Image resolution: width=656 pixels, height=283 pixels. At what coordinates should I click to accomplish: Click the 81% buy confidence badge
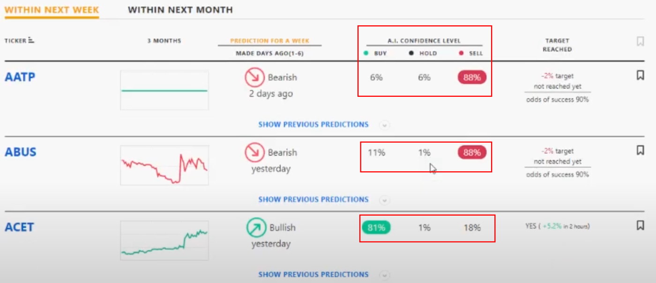[376, 228]
